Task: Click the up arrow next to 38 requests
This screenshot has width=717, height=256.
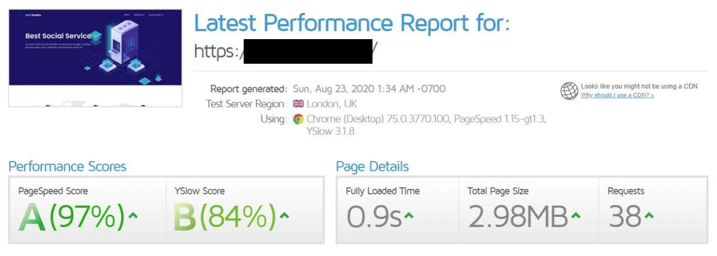Action: pos(649,216)
